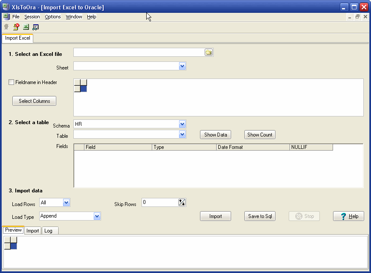Screen dimensions: 371x273
Task: Open the Session menu
Action: point(32,17)
